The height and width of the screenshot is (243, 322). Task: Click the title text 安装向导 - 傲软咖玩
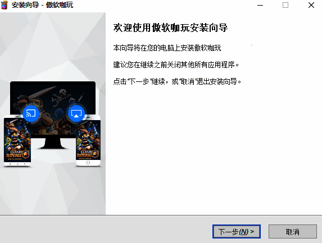43,5
